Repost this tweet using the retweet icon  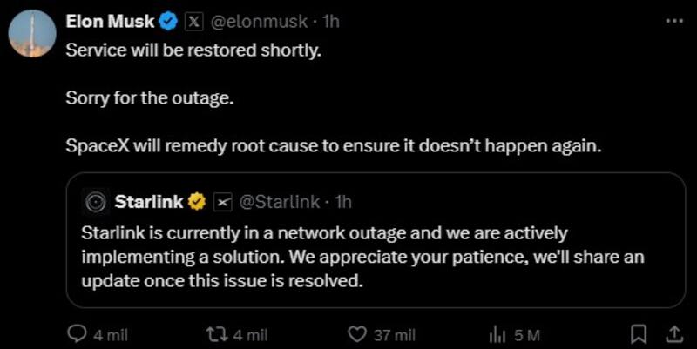(211, 334)
